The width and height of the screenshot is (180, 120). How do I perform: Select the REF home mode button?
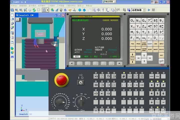click(x=124, y=76)
